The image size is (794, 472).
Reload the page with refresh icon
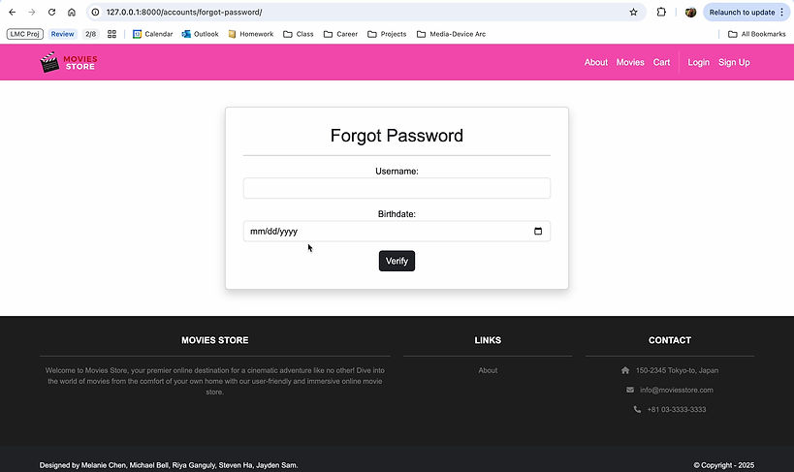(52, 12)
